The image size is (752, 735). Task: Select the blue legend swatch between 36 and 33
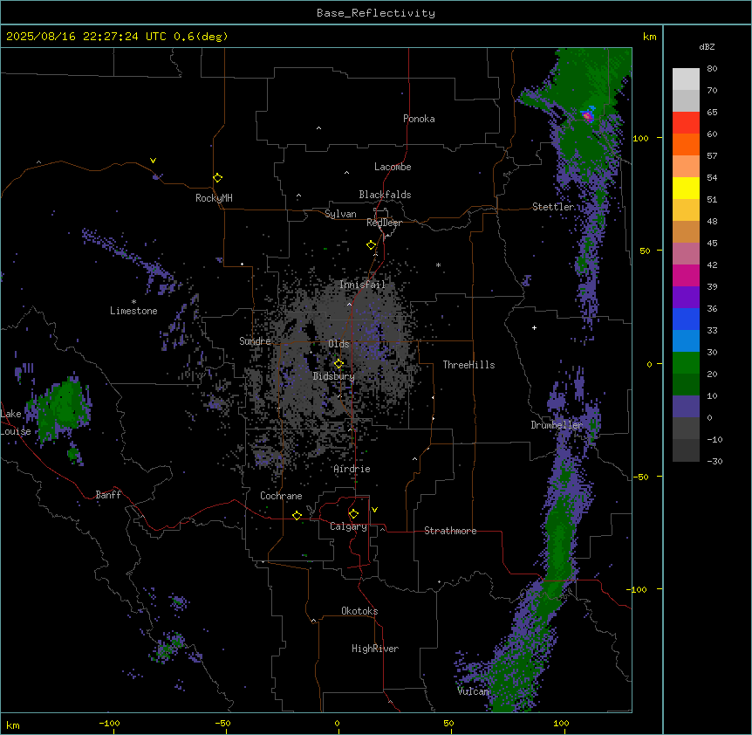point(686,319)
